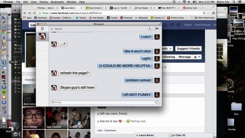This screenshot has height=138, width=245.
Task: Click zoom magnifier in address bar
Action: click(x=204, y=13)
